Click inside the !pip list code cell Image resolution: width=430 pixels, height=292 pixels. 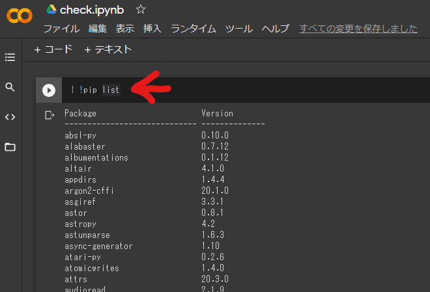pos(246,90)
